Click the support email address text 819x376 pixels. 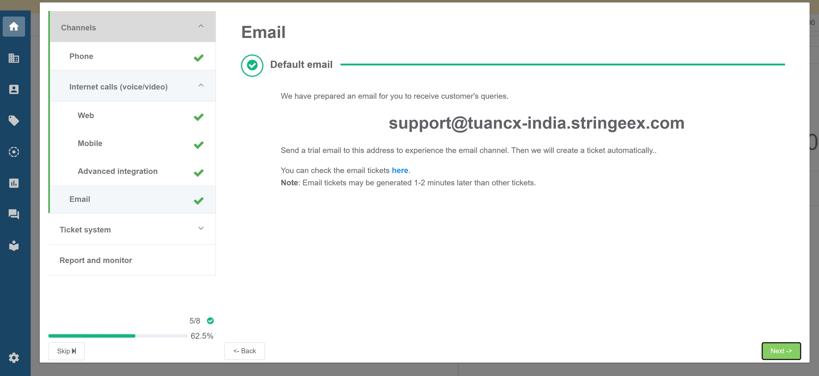coord(536,123)
